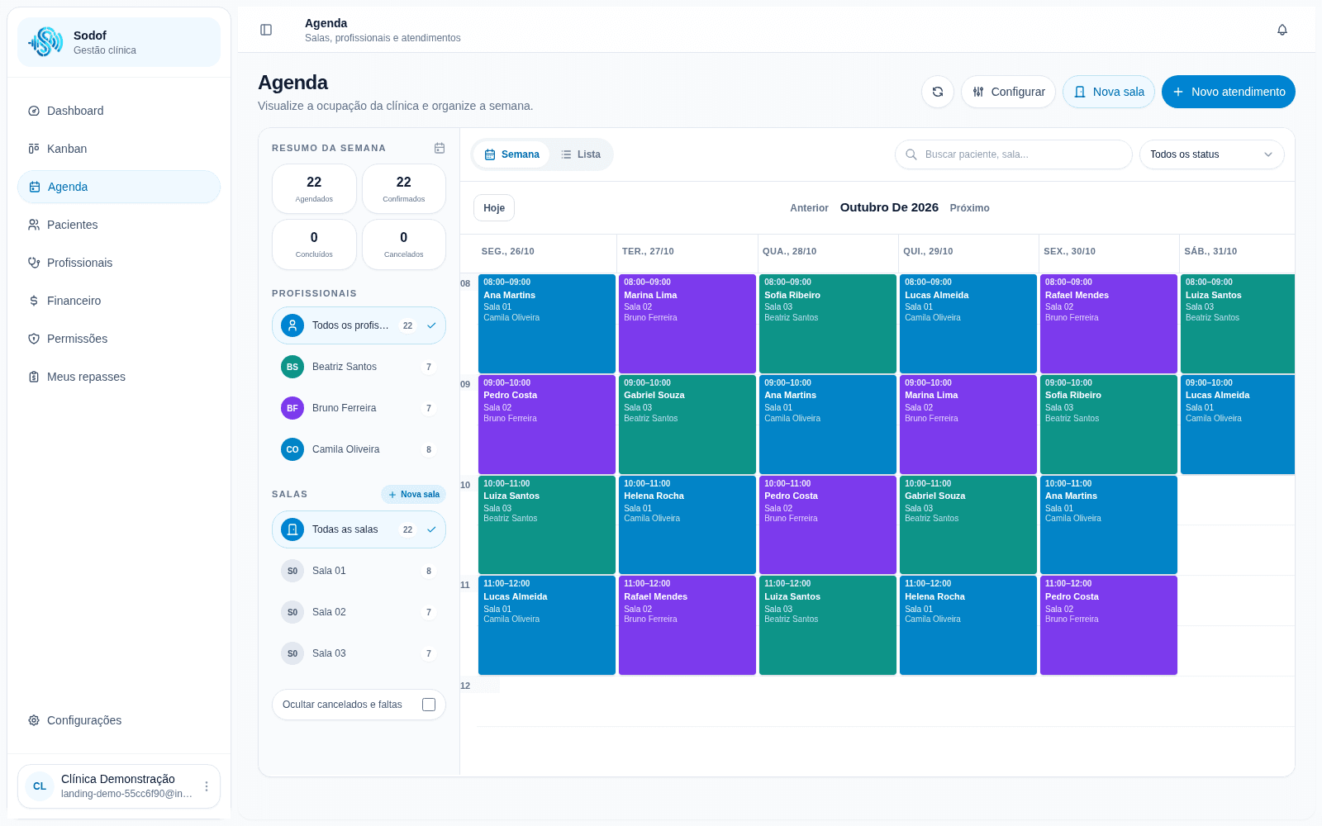Image resolution: width=1322 pixels, height=826 pixels.
Task: Filter by professional Beatriz Santos
Action: [359, 367]
